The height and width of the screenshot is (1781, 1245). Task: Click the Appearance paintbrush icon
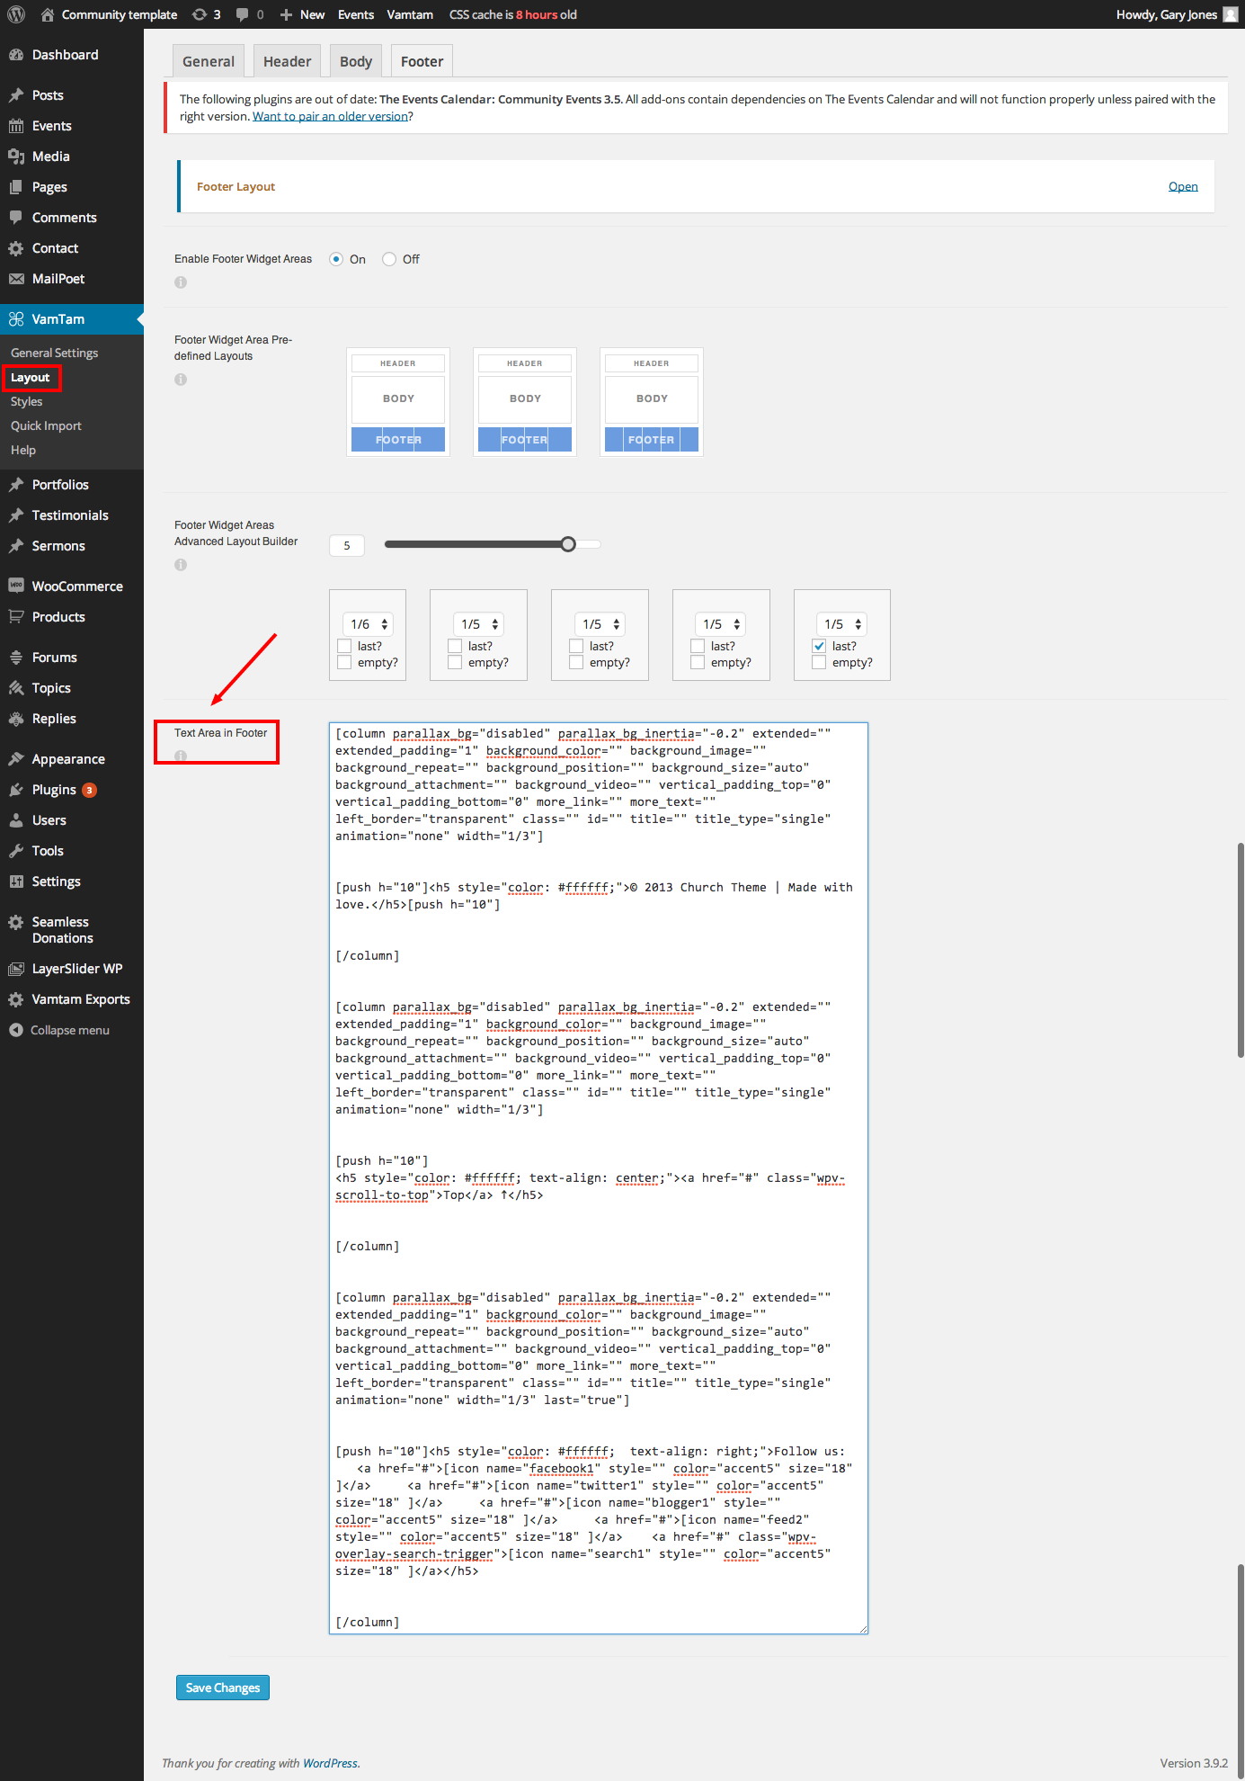pyautogui.click(x=16, y=759)
